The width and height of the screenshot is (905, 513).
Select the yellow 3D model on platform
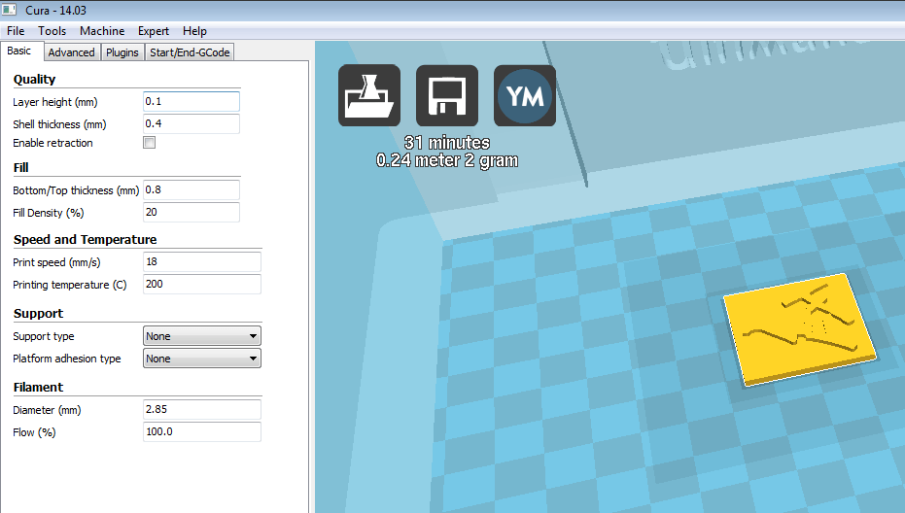point(800,329)
